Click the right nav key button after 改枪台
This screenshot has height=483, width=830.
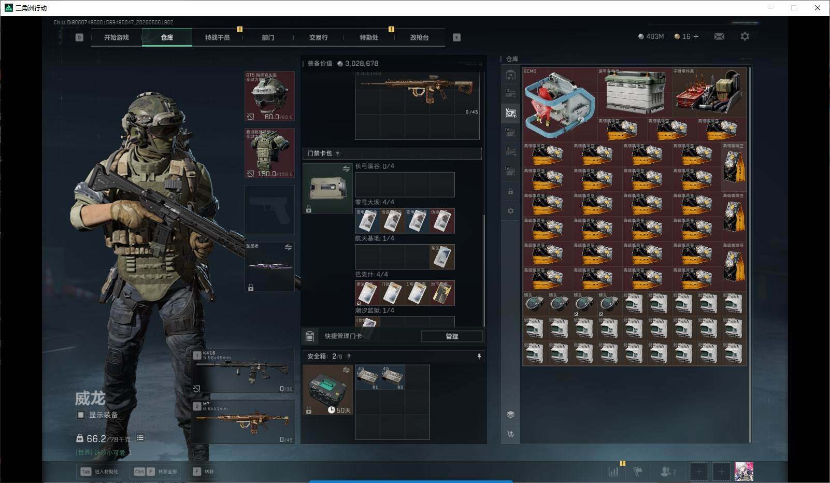[456, 37]
